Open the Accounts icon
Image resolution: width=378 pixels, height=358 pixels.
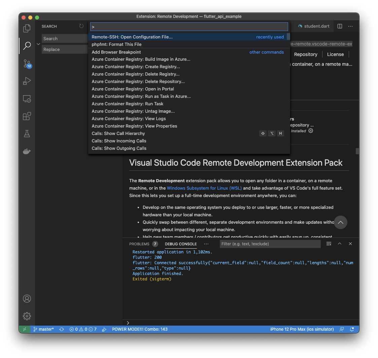[x=27, y=299]
